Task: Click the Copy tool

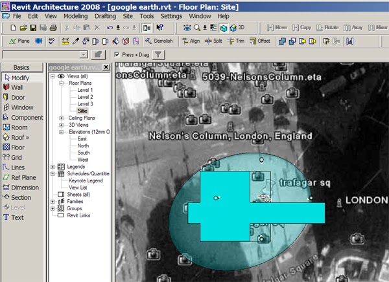Action: click(301, 27)
